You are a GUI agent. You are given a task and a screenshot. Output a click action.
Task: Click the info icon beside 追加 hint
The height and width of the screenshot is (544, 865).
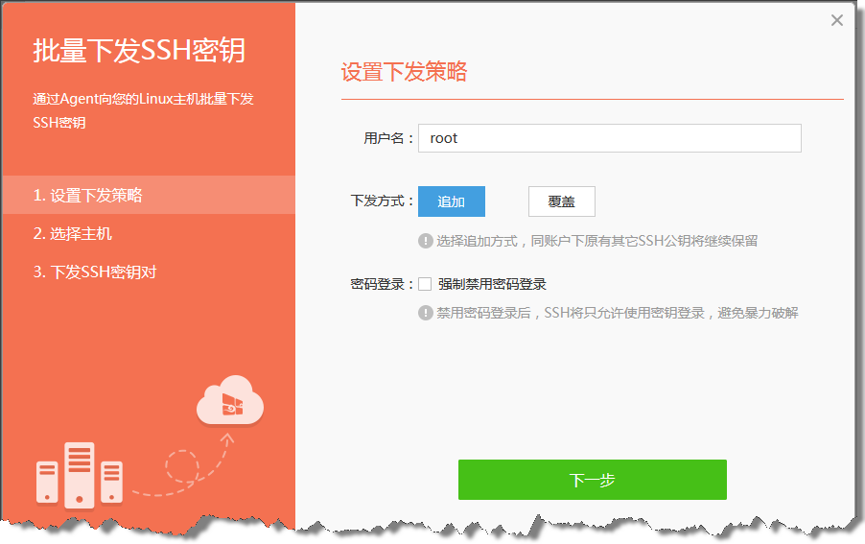426,241
